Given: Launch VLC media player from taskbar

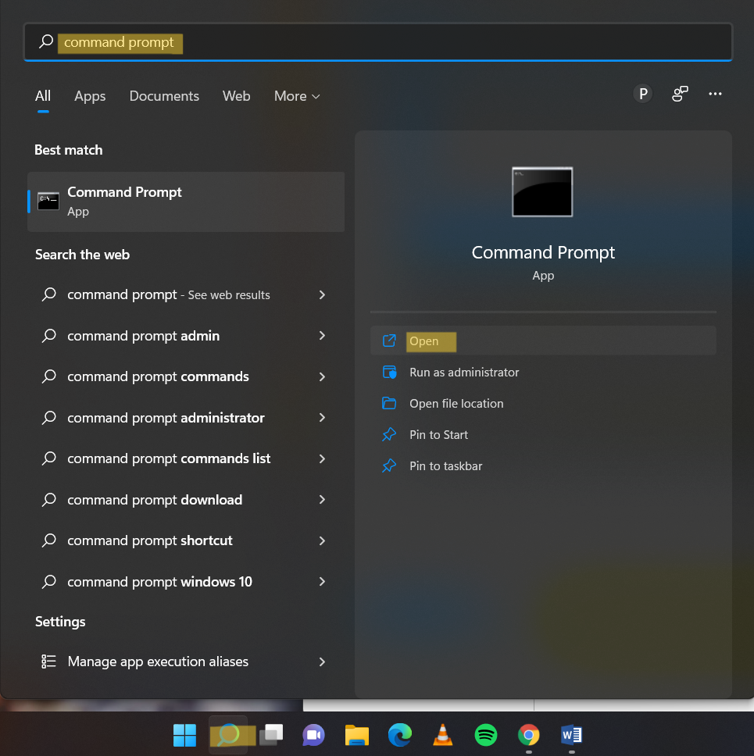Looking at the screenshot, I should coord(443,735).
